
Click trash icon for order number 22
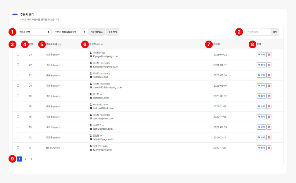pos(269,65)
